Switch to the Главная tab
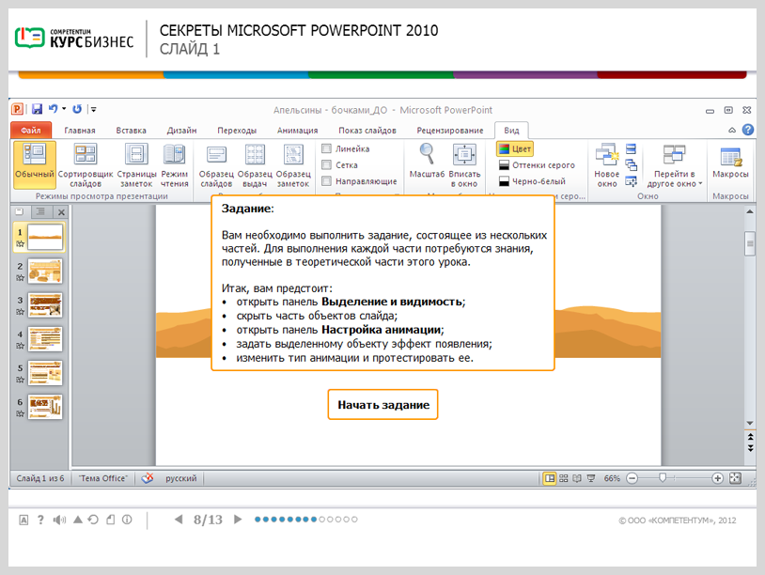765x575 pixels. [80, 131]
